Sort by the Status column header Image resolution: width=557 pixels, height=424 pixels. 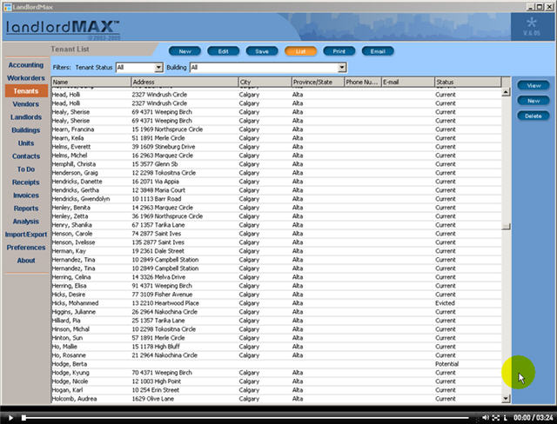468,82
